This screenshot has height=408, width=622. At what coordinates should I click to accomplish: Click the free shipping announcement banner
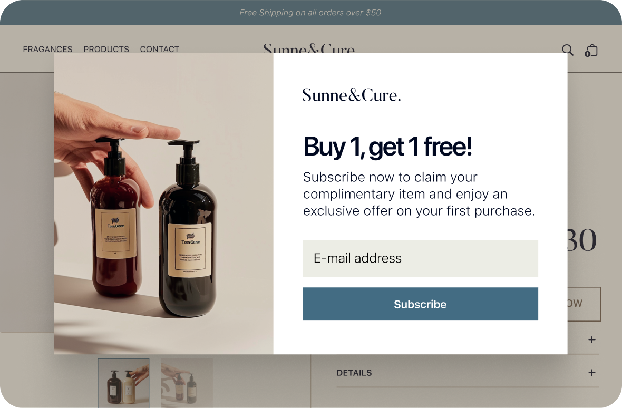coord(310,13)
